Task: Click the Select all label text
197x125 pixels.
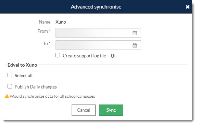Action: (x=24, y=76)
